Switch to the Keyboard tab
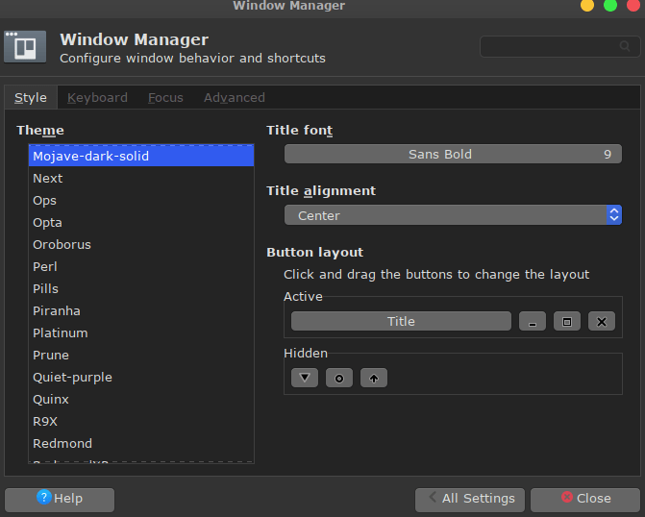 pos(97,97)
